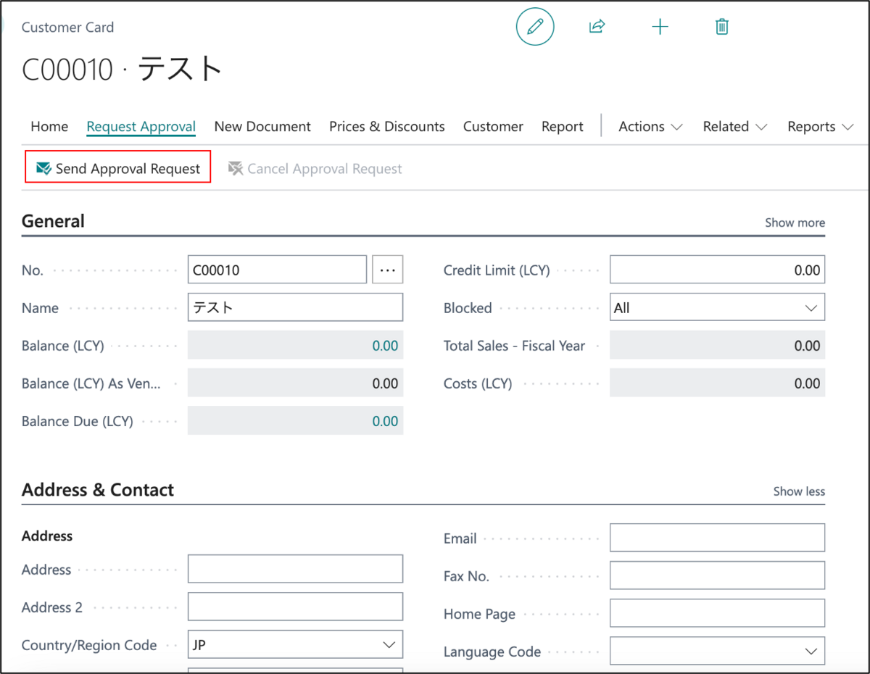
Task: Click the Credit Limit (LCY) field
Action: point(717,269)
